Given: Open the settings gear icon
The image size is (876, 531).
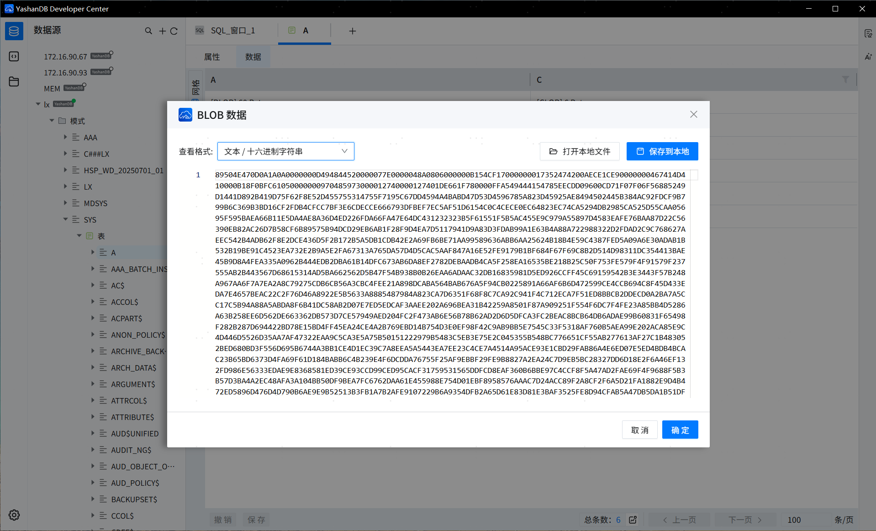Looking at the screenshot, I should coord(14,515).
